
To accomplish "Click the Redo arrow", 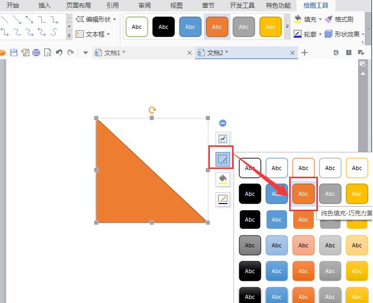I will pyautogui.click(x=70, y=53).
